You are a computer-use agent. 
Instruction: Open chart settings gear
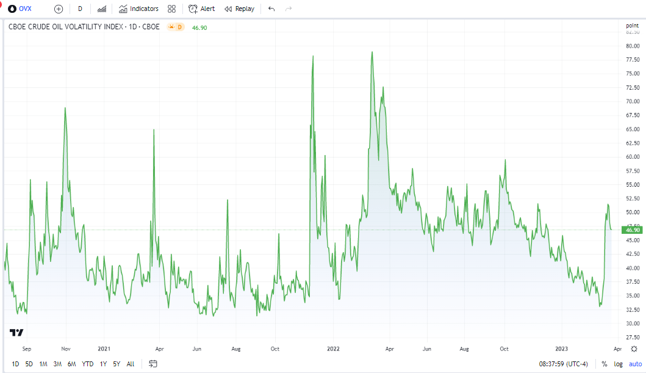point(634,348)
